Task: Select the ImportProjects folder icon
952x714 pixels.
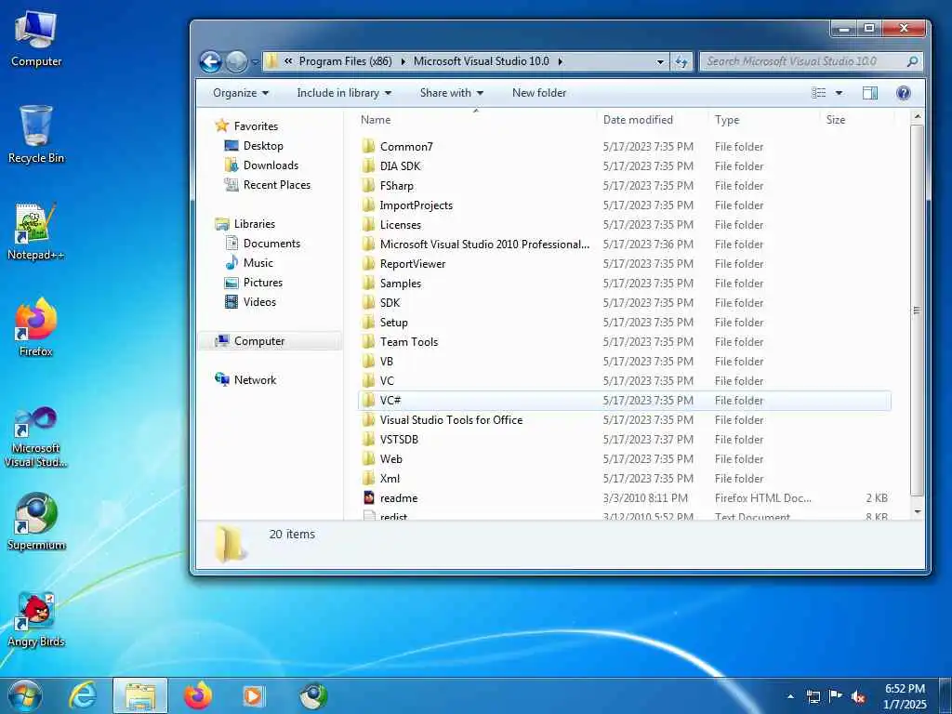Action: coord(368,205)
